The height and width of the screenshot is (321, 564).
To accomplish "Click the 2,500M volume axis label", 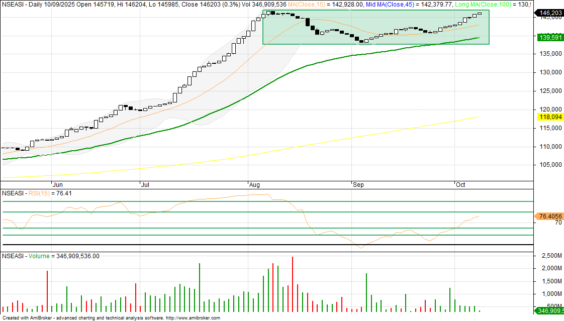I will (x=550, y=256).
